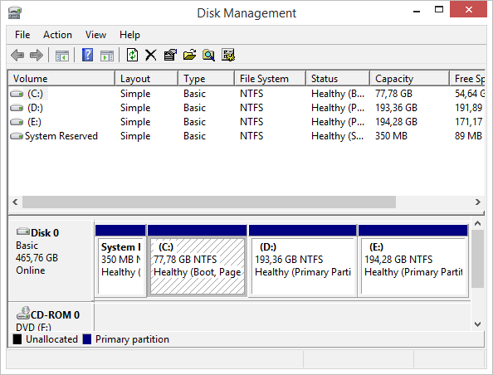
Task: Click the right arrow of horizontal scrollbar
Action: coord(478,202)
